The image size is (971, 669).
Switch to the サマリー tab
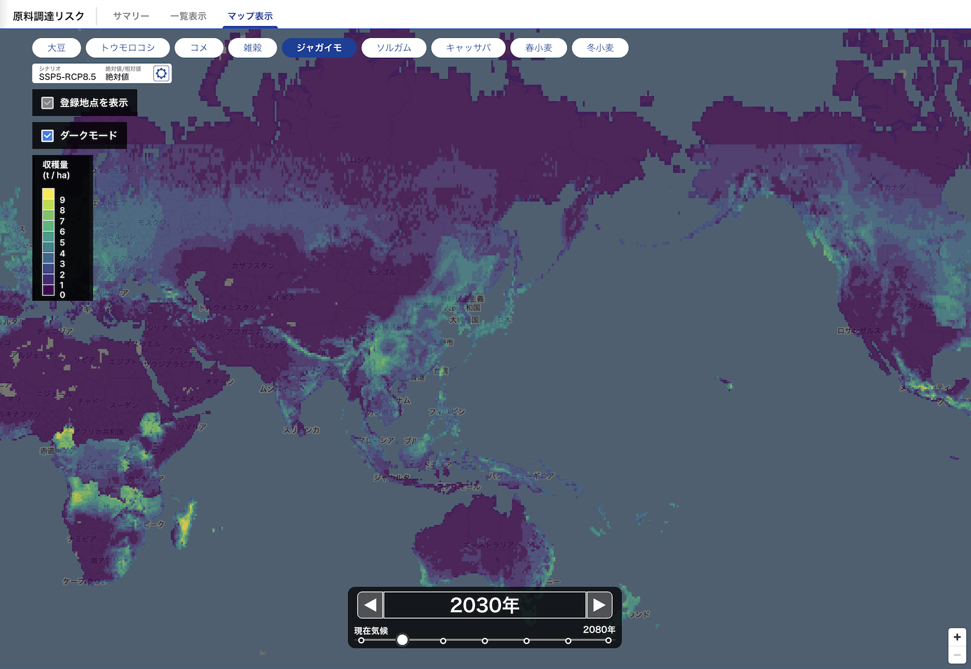(x=131, y=16)
